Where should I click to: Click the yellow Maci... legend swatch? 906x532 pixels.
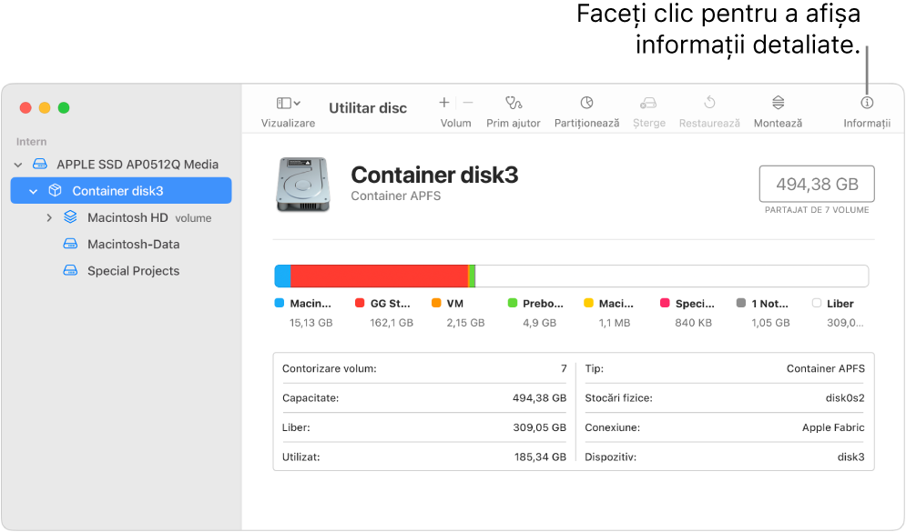pyautogui.click(x=589, y=303)
